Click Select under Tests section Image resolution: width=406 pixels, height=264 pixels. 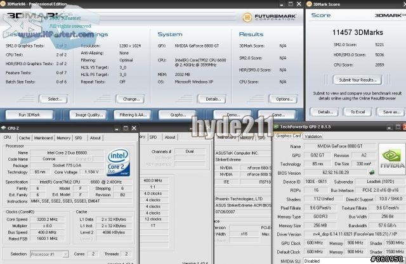[53, 99]
